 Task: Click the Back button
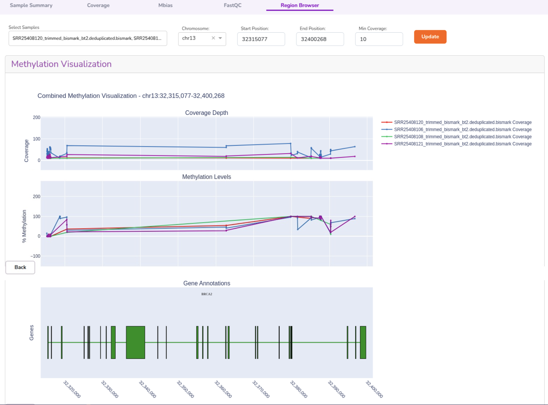(x=20, y=267)
